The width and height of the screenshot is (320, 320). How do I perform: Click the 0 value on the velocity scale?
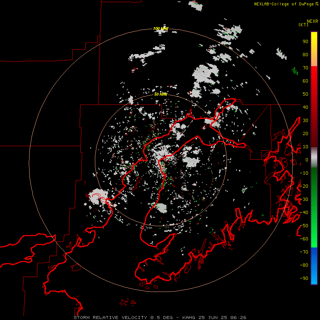point(307,160)
